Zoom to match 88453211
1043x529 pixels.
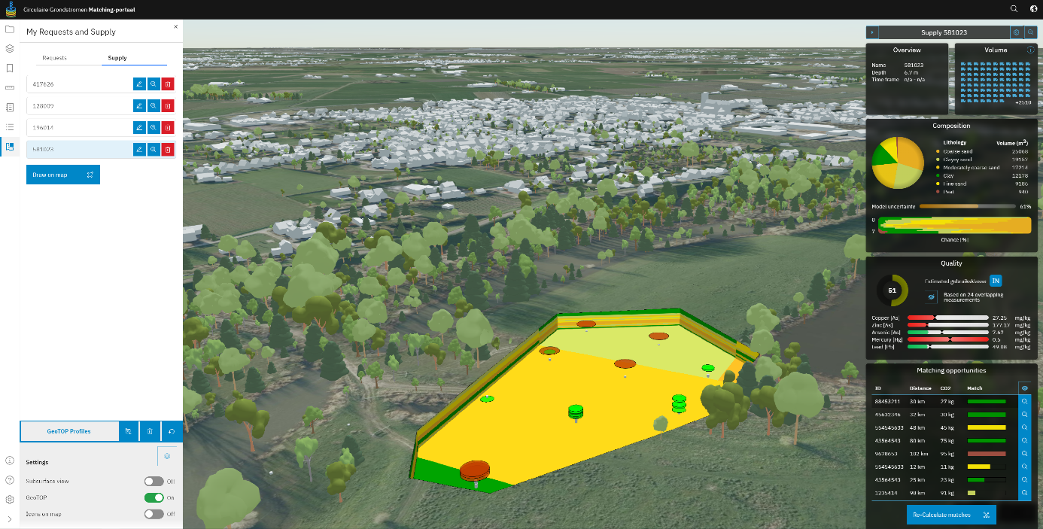(x=1024, y=402)
